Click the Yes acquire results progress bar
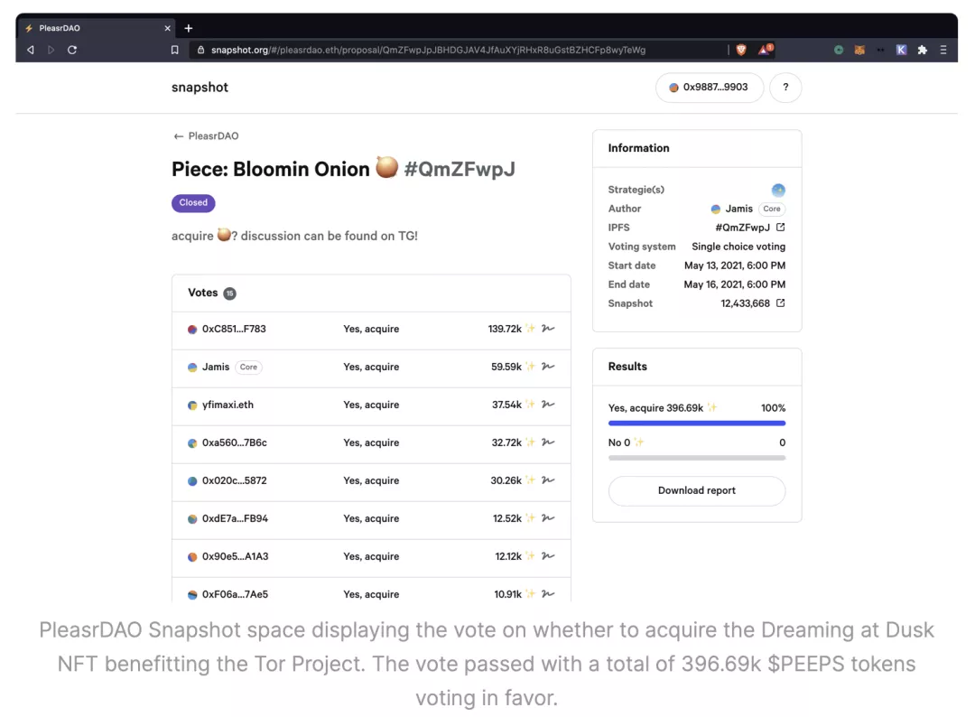The image size is (975, 717). coord(696,423)
